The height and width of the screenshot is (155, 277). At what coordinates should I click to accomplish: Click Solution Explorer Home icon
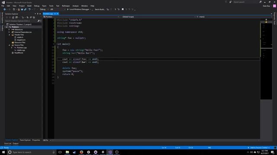(13, 17)
